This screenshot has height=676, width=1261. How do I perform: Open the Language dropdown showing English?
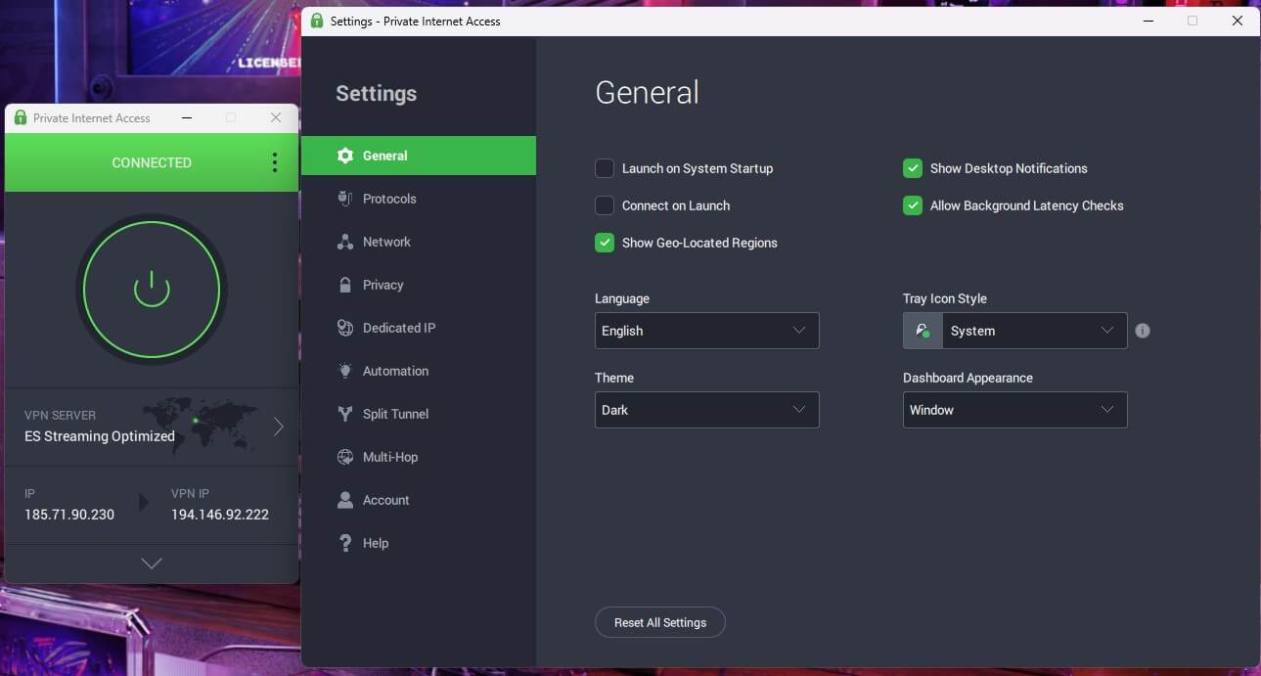(x=706, y=331)
